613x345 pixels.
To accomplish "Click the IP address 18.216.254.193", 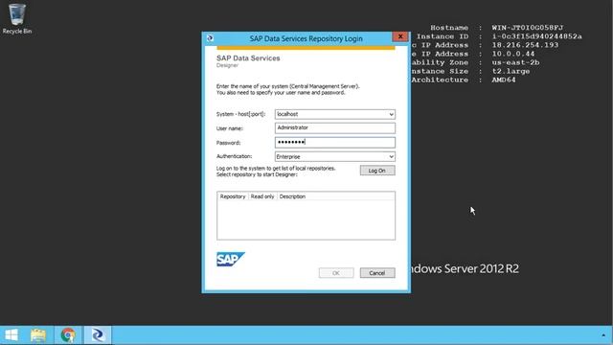I will coord(525,45).
